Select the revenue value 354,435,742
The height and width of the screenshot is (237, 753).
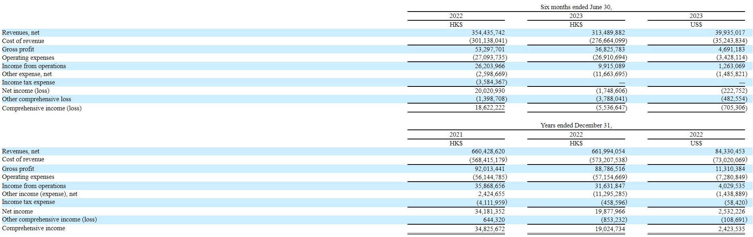(488, 33)
